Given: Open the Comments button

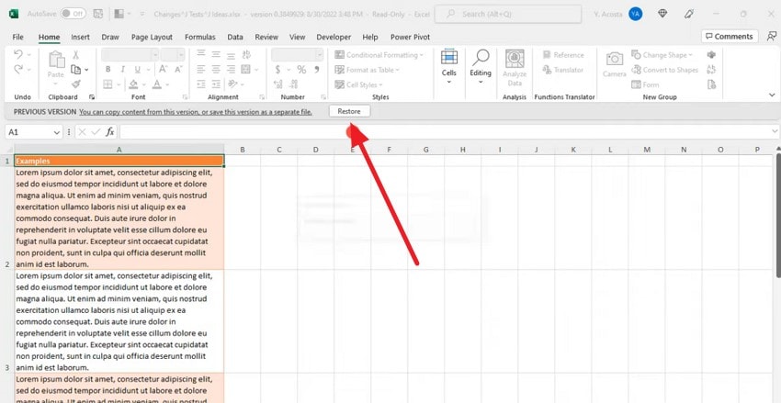Looking at the screenshot, I should 730,37.
